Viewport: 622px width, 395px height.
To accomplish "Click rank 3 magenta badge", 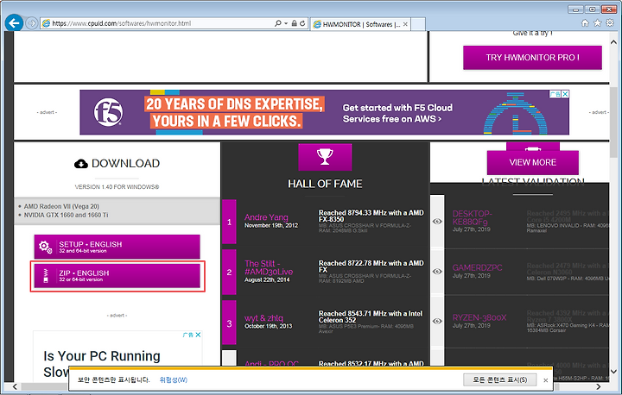I will tap(229, 323).
